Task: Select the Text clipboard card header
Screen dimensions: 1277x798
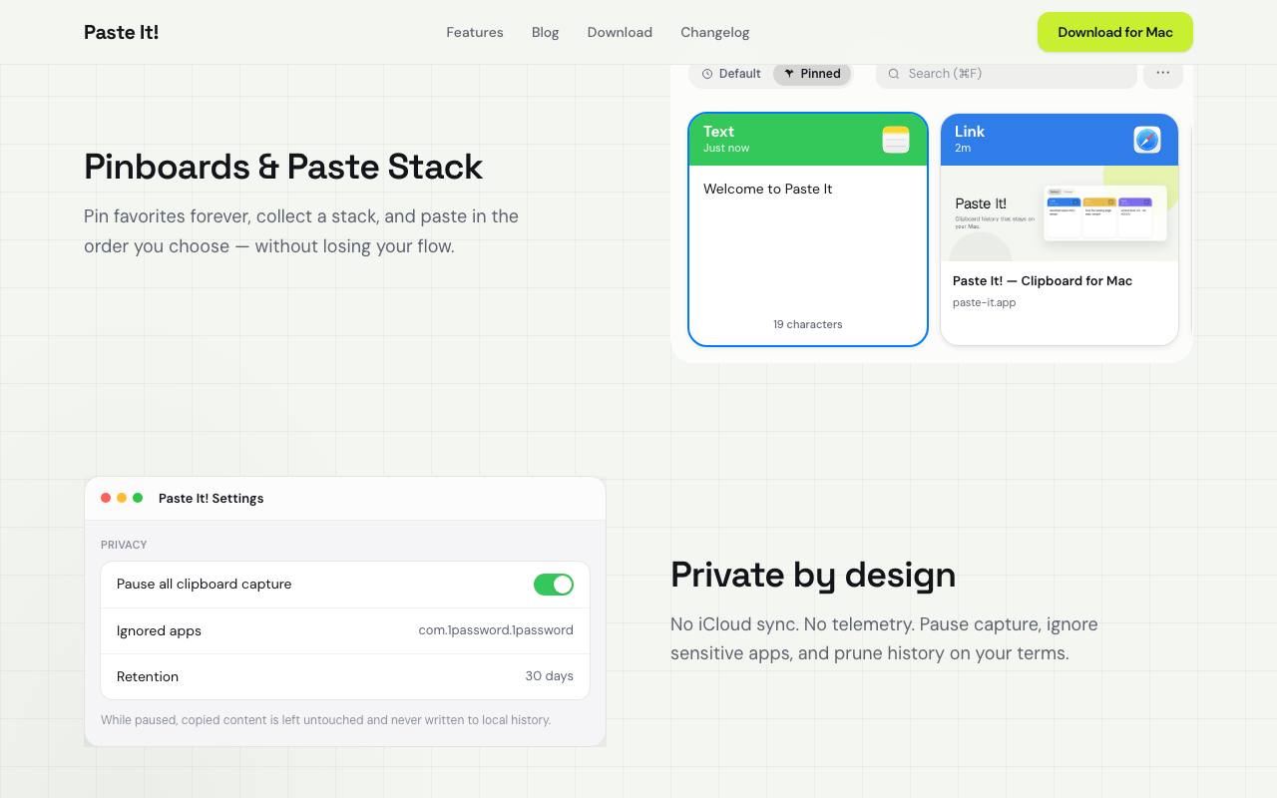Action: click(x=808, y=140)
